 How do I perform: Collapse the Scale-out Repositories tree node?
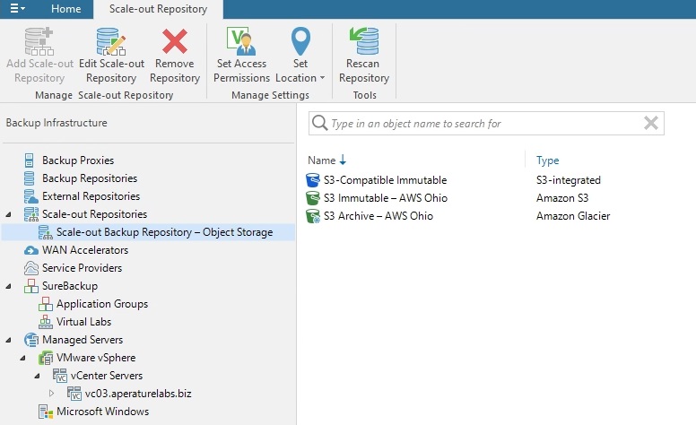(x=8, y=214)
